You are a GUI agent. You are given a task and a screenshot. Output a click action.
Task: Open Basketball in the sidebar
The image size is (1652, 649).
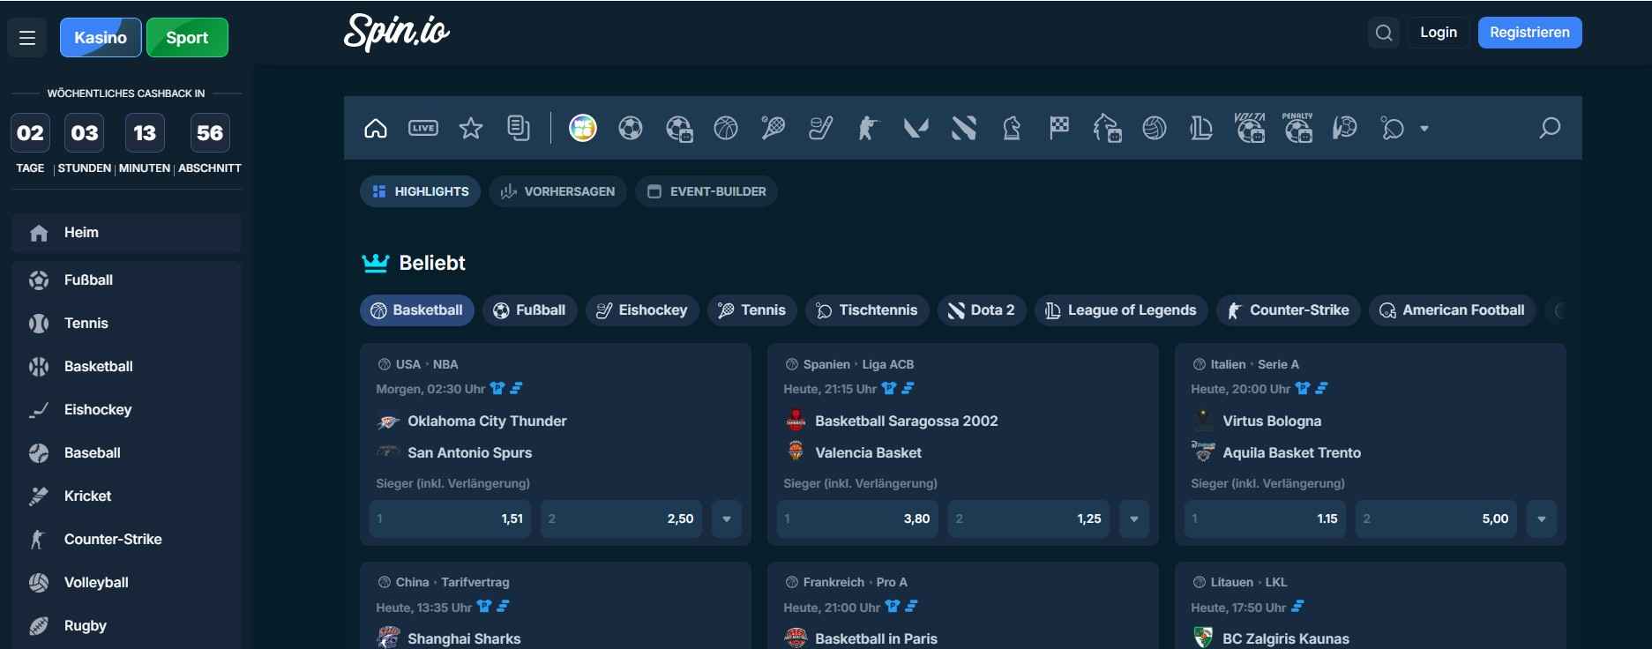point(127,367)
